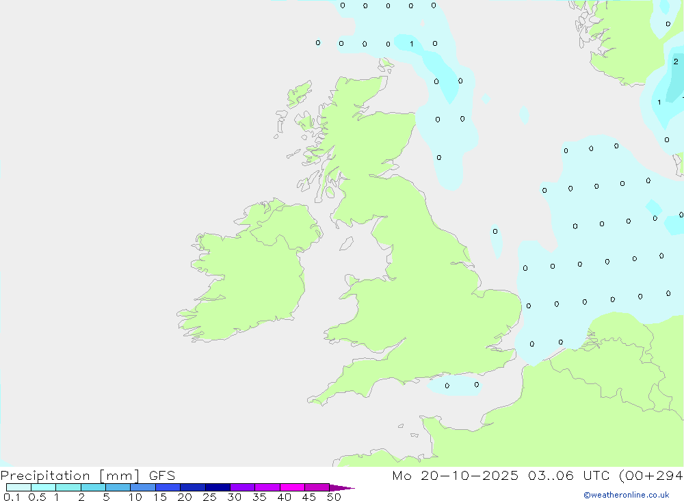Choose the 40–45 mm magenta legend swatch
The width and height of the screenshot is (684, 501).
(292, 487)
